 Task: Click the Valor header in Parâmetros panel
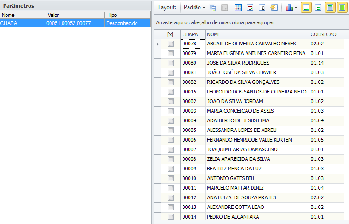click(75, 15)
